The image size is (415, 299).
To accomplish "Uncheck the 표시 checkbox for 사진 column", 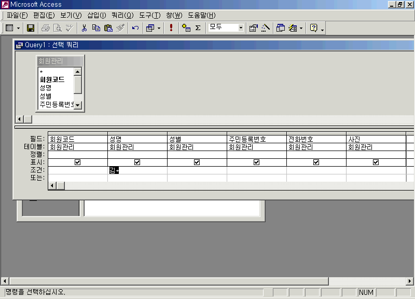I will pyautogui.click(x=376, y=162).
